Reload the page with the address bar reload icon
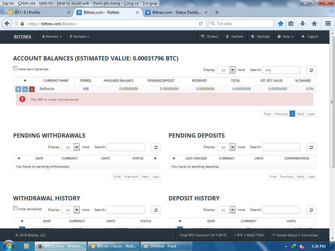Viewport: 335px width, 251px height. pos(201,24)
